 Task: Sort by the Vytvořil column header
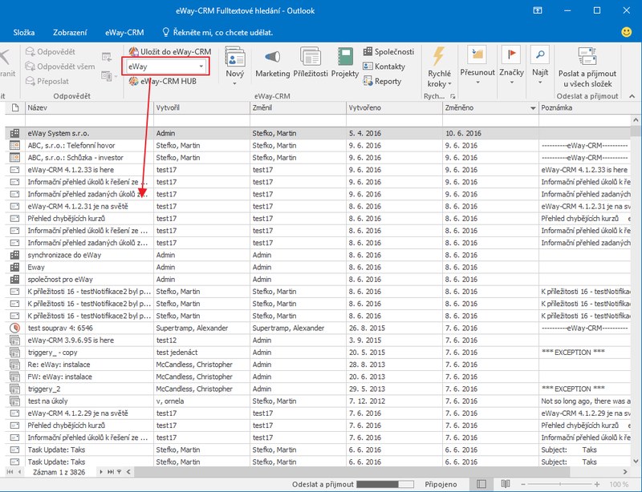[x=201, y=108]
